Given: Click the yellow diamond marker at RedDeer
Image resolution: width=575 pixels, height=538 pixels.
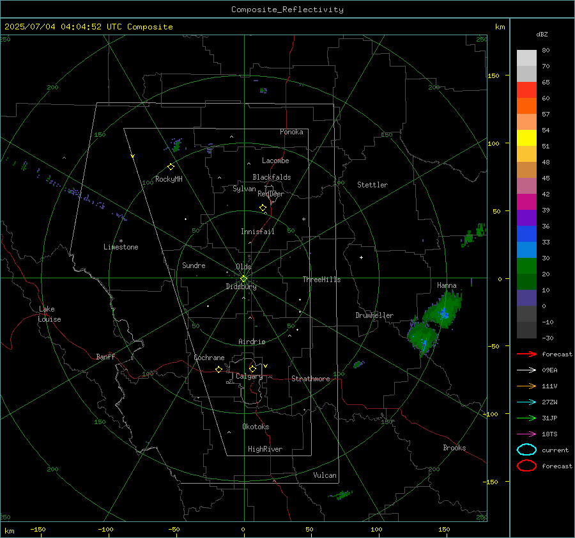Looking at the screenshot, I should tap(263, 208).
